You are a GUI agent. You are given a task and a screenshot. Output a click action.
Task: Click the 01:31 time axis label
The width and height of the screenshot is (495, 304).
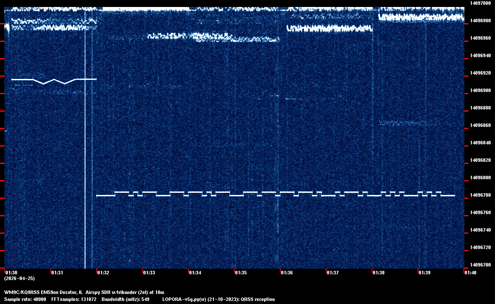point(57,273)
